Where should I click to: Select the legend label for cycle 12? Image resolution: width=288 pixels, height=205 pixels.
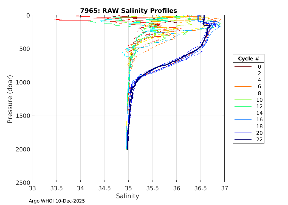click(259, 106)
